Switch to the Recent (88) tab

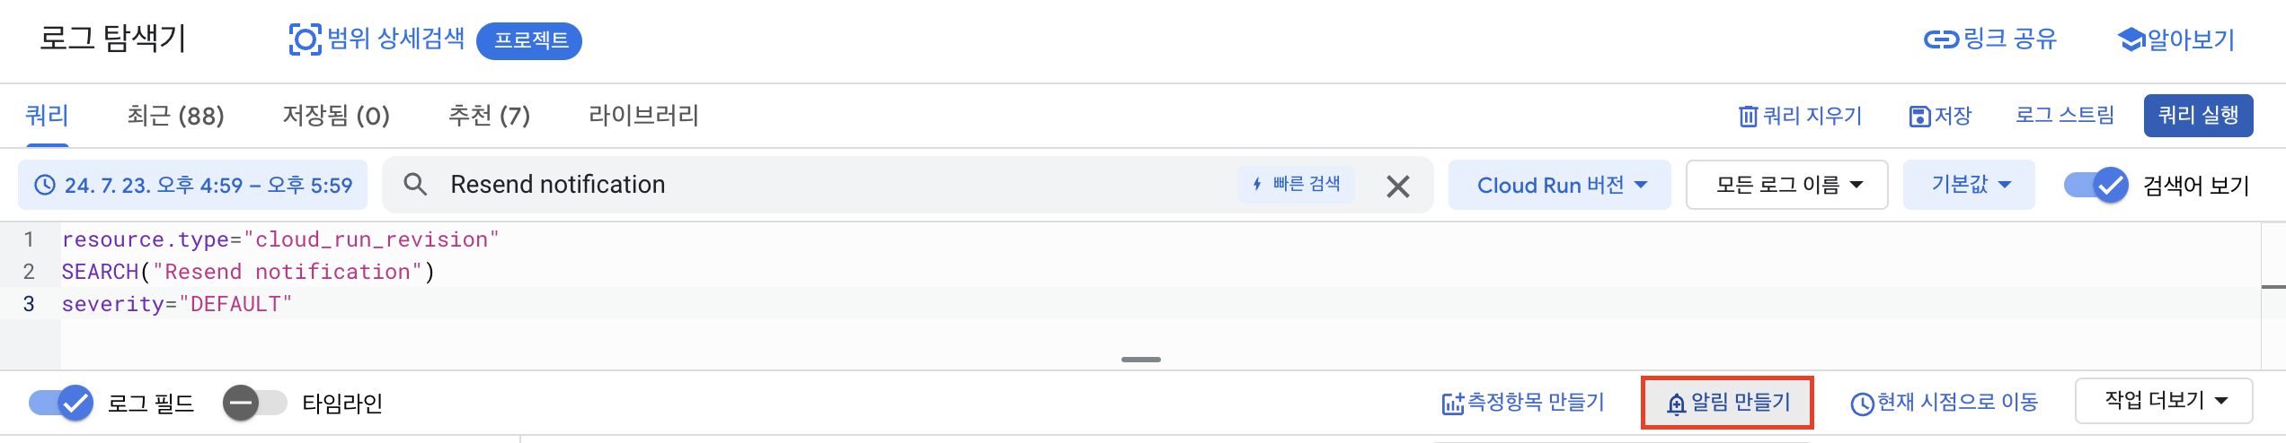[175, 116]
